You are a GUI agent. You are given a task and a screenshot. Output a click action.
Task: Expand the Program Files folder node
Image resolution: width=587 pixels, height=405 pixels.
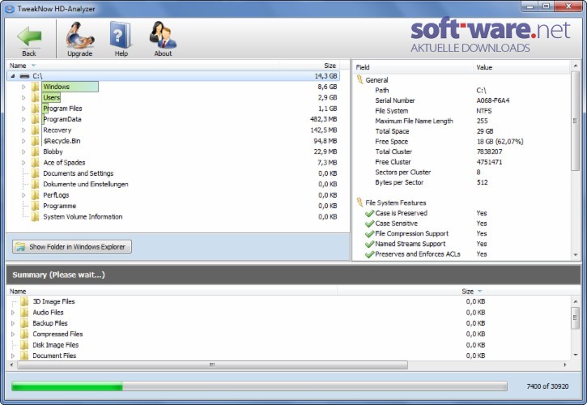click(23, 109)
